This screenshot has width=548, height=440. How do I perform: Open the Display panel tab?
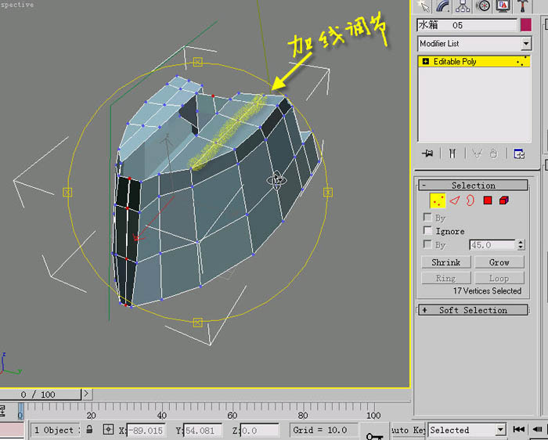[503, 6]
